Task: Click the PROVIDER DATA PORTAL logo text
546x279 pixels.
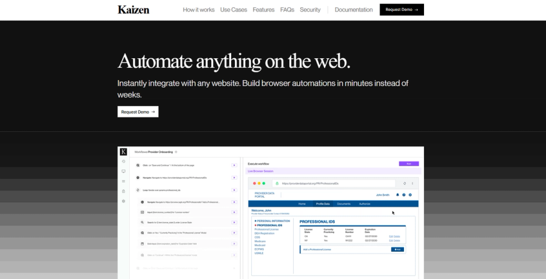Action: tap(265, 195)
